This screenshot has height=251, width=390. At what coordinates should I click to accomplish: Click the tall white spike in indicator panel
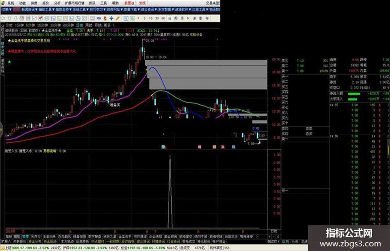click(x=170, y=191)
